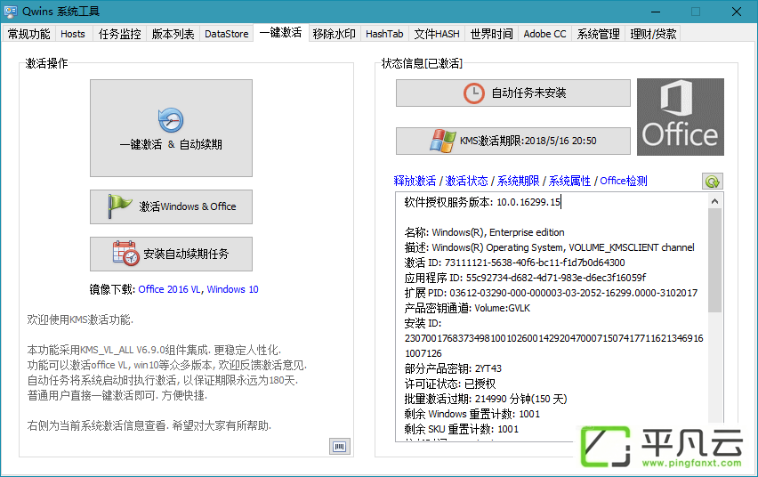The height and width of the screenshot is (477, 758).
Task: Click the blue clock one-key activation icon
Action: tap(171, 120)
